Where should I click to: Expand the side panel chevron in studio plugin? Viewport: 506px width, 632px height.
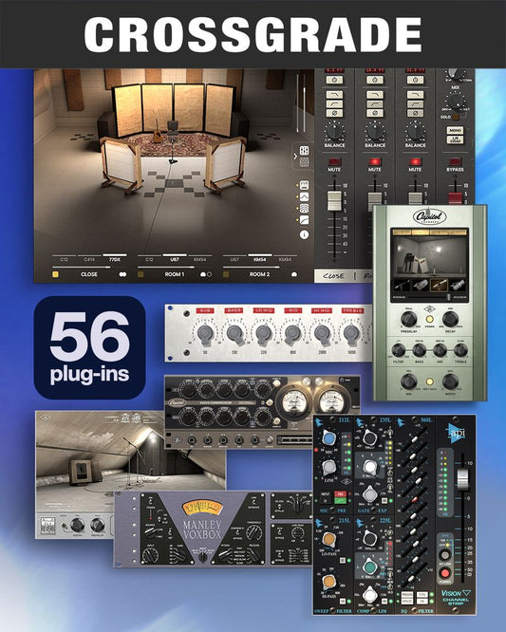click(295, 156)
